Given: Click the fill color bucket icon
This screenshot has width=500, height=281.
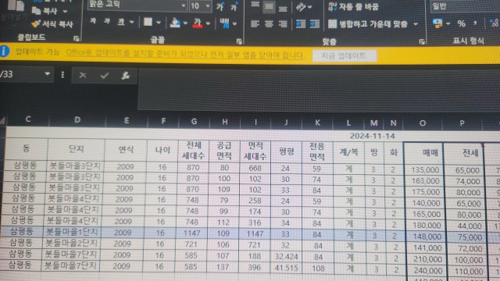Looking at the screenshot, I should click(x=175, y=23).
